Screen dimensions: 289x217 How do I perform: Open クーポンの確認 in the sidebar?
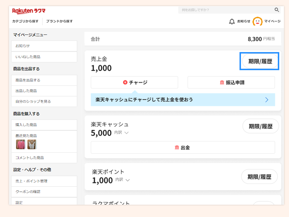point(44,192)
